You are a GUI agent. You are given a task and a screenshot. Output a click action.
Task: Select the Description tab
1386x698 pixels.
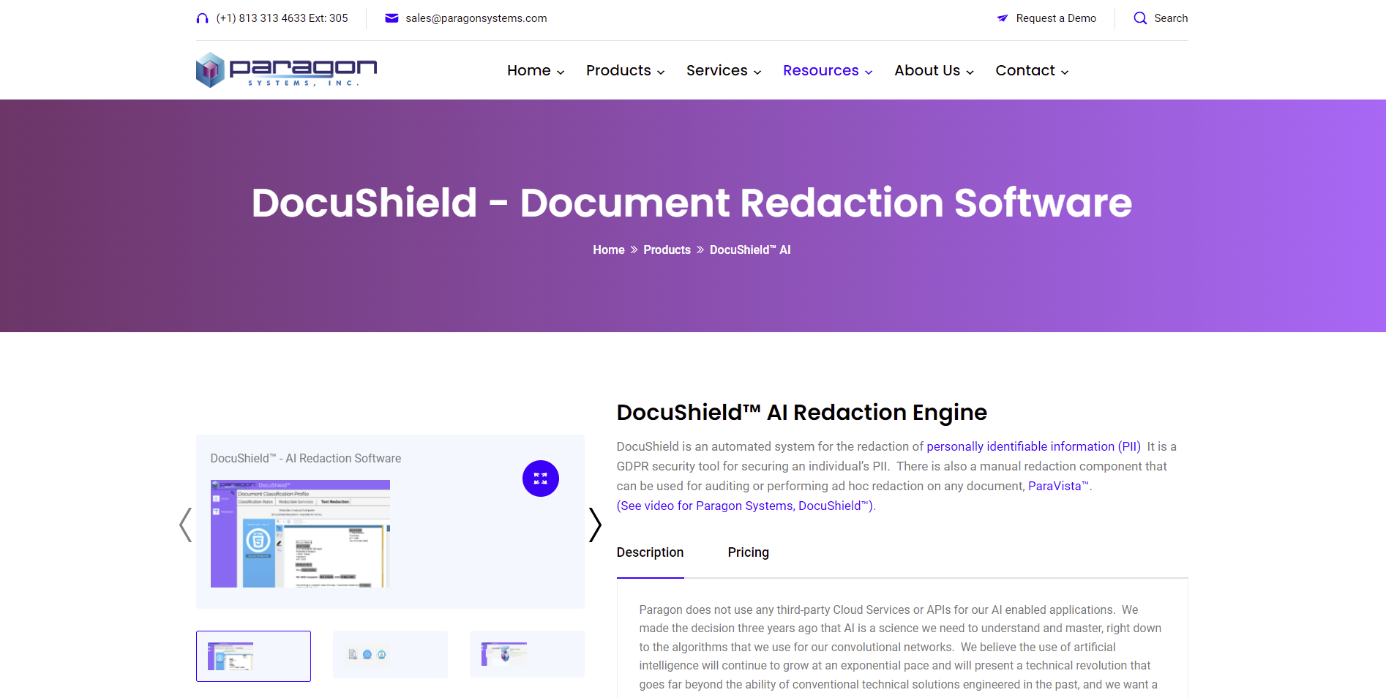[x=650, y=552]
